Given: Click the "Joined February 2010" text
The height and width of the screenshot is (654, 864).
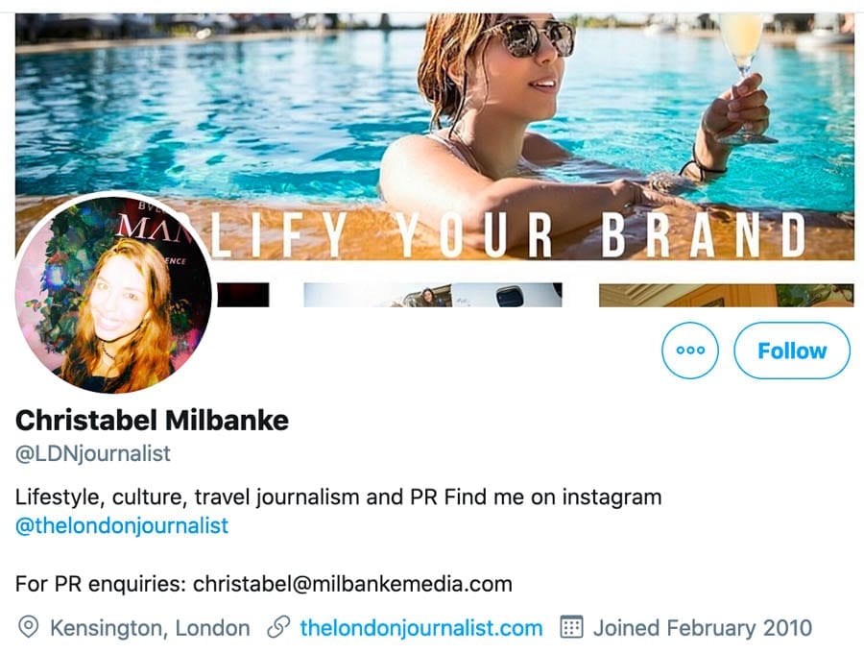Looking at the screenshot, I should click(x=702, y=628).
